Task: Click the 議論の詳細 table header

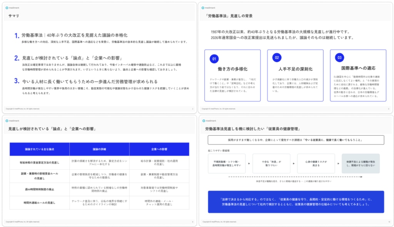Action: coord(100,149)
